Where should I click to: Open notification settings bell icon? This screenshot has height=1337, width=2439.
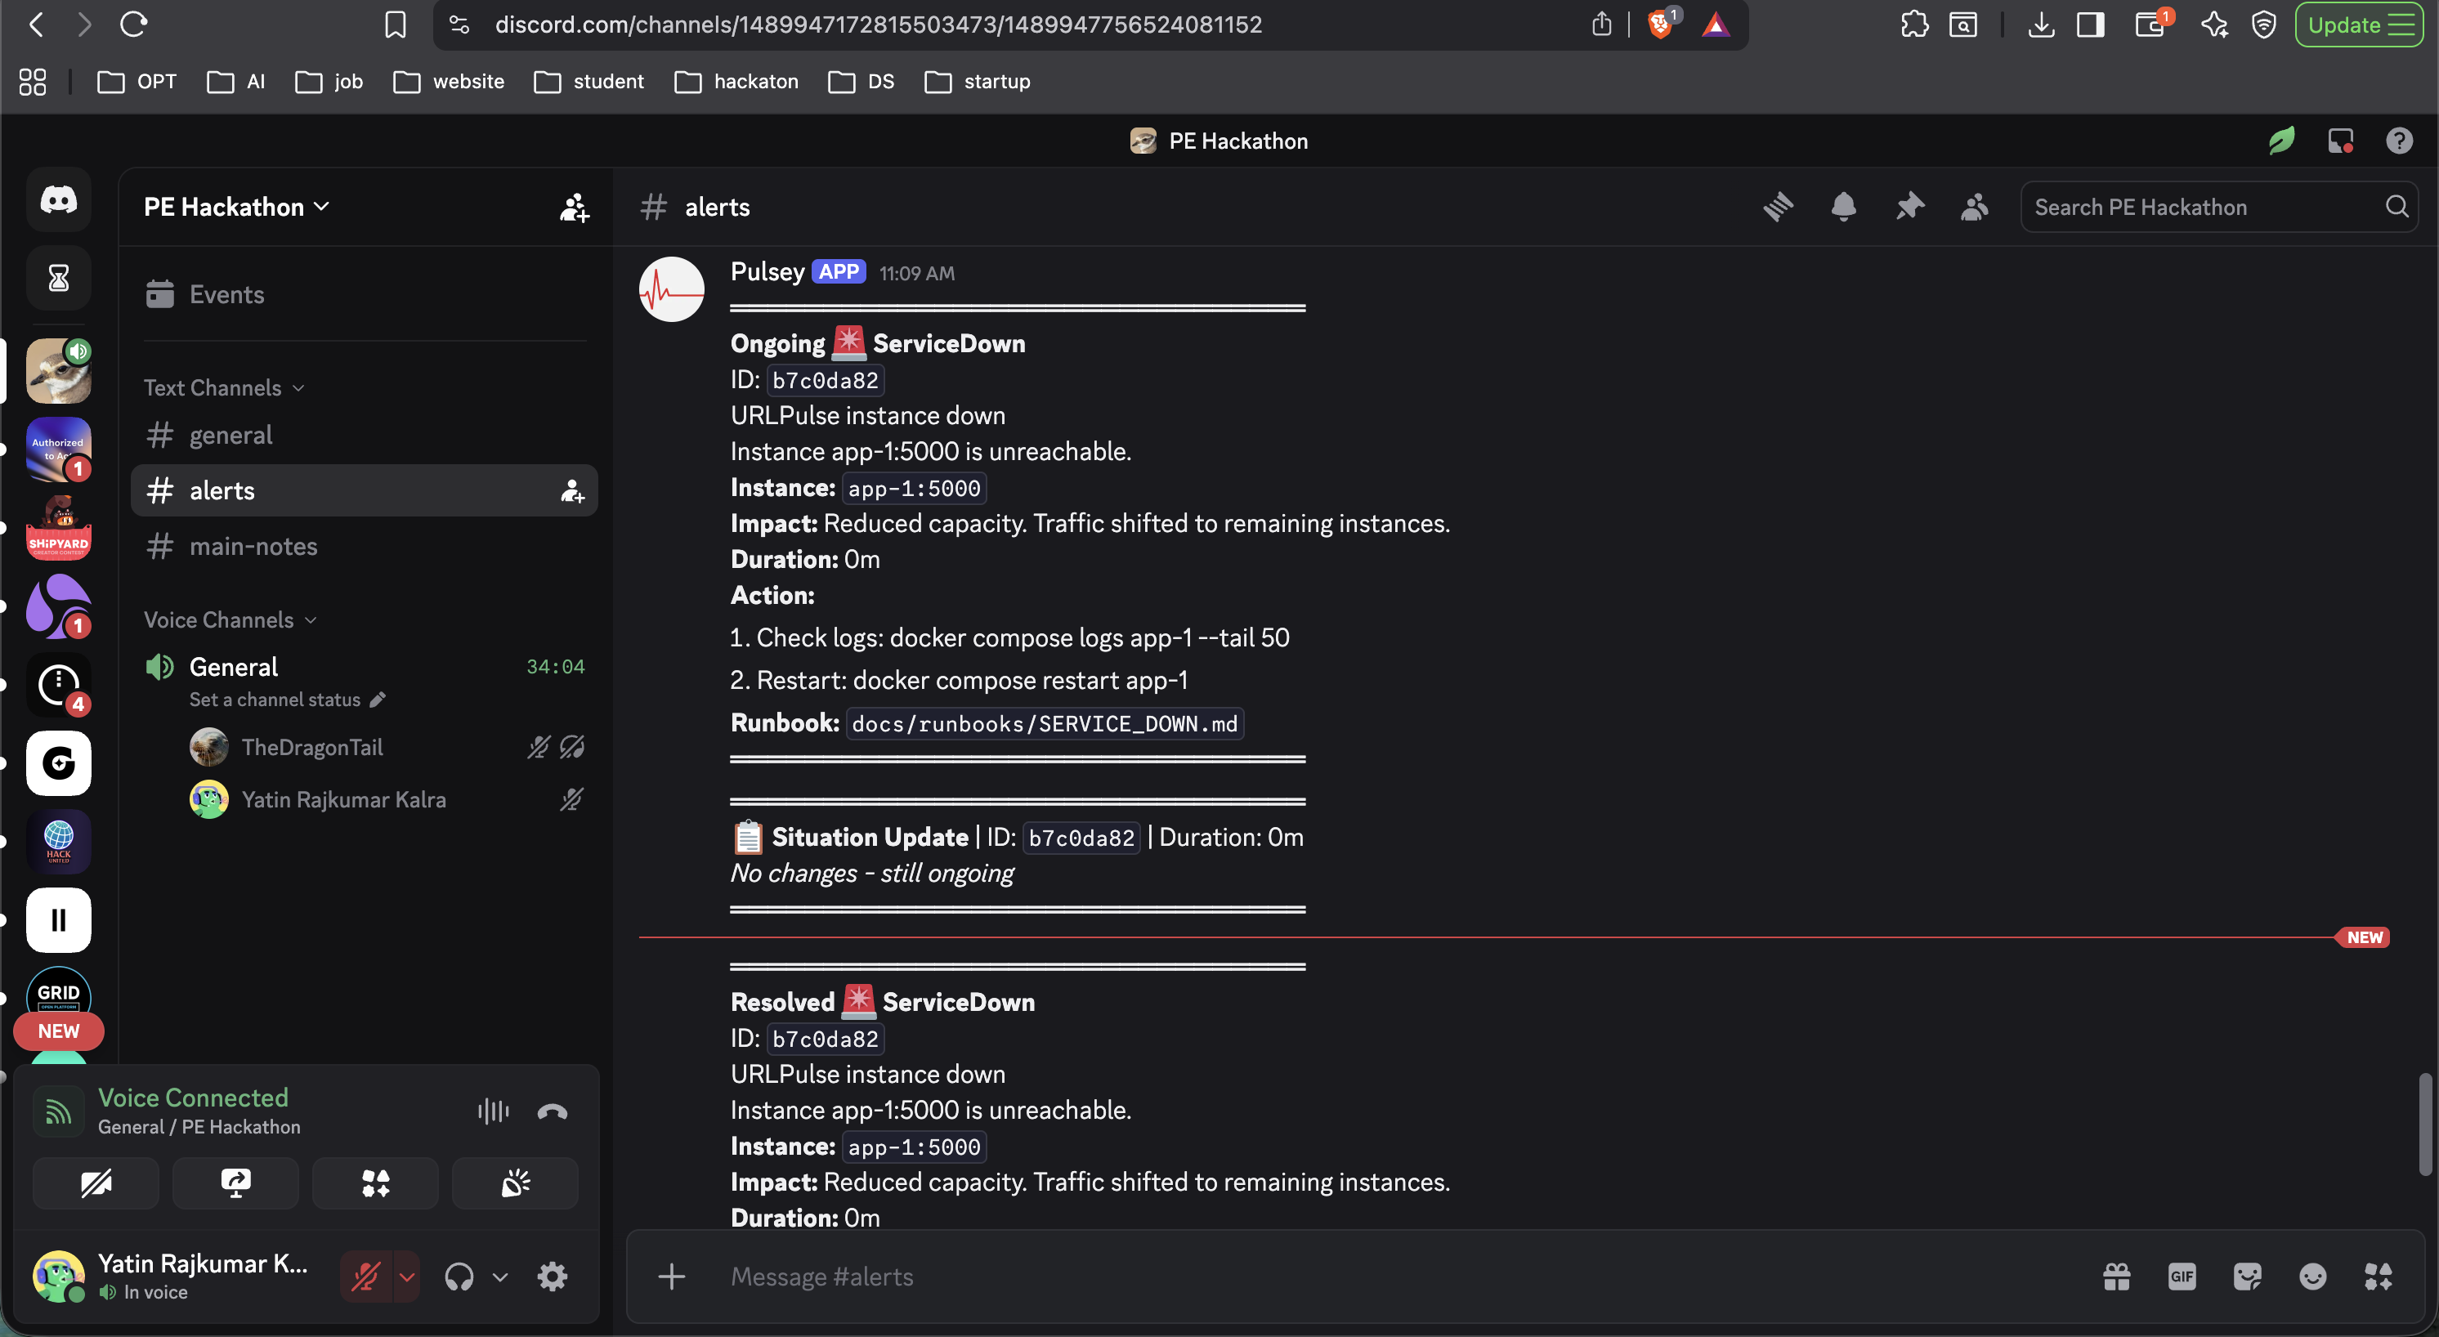(x=1842, y=207)
